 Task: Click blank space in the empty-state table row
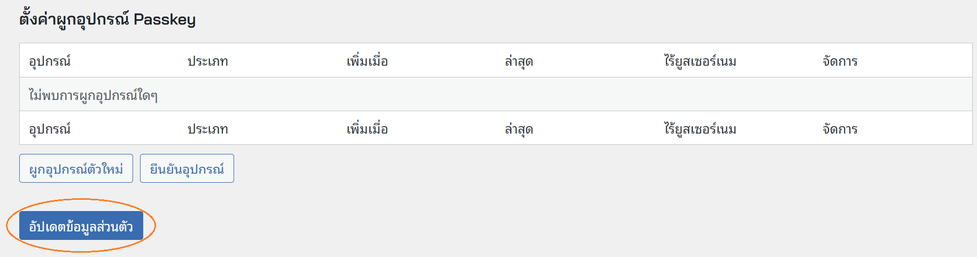coord(534,95)
